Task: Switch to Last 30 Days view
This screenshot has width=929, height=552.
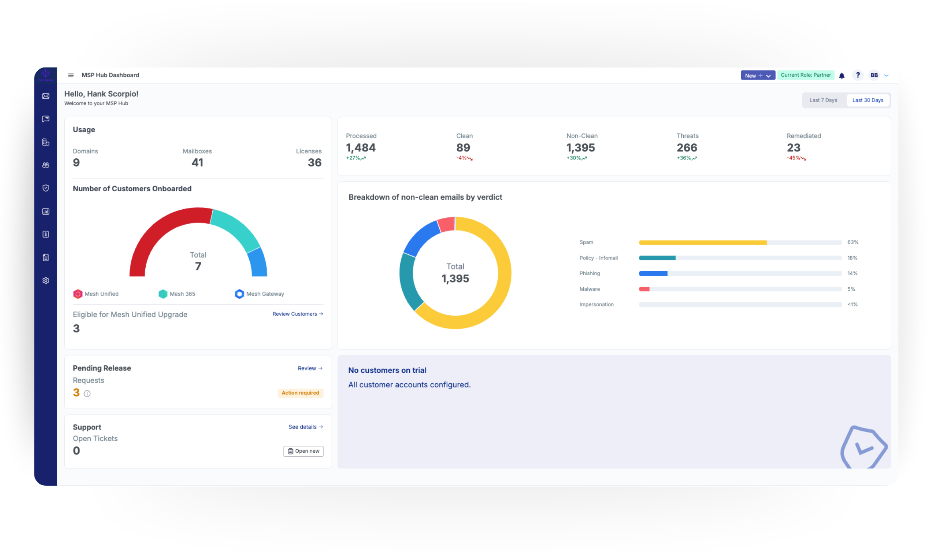Action: [x=868, y=100]
